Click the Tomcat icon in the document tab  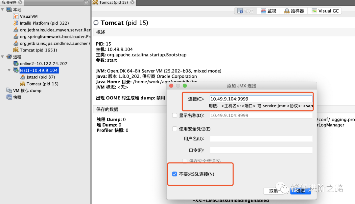coord(95,2)
